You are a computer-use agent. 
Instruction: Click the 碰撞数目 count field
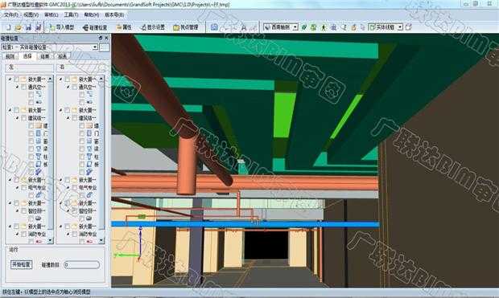81,264
